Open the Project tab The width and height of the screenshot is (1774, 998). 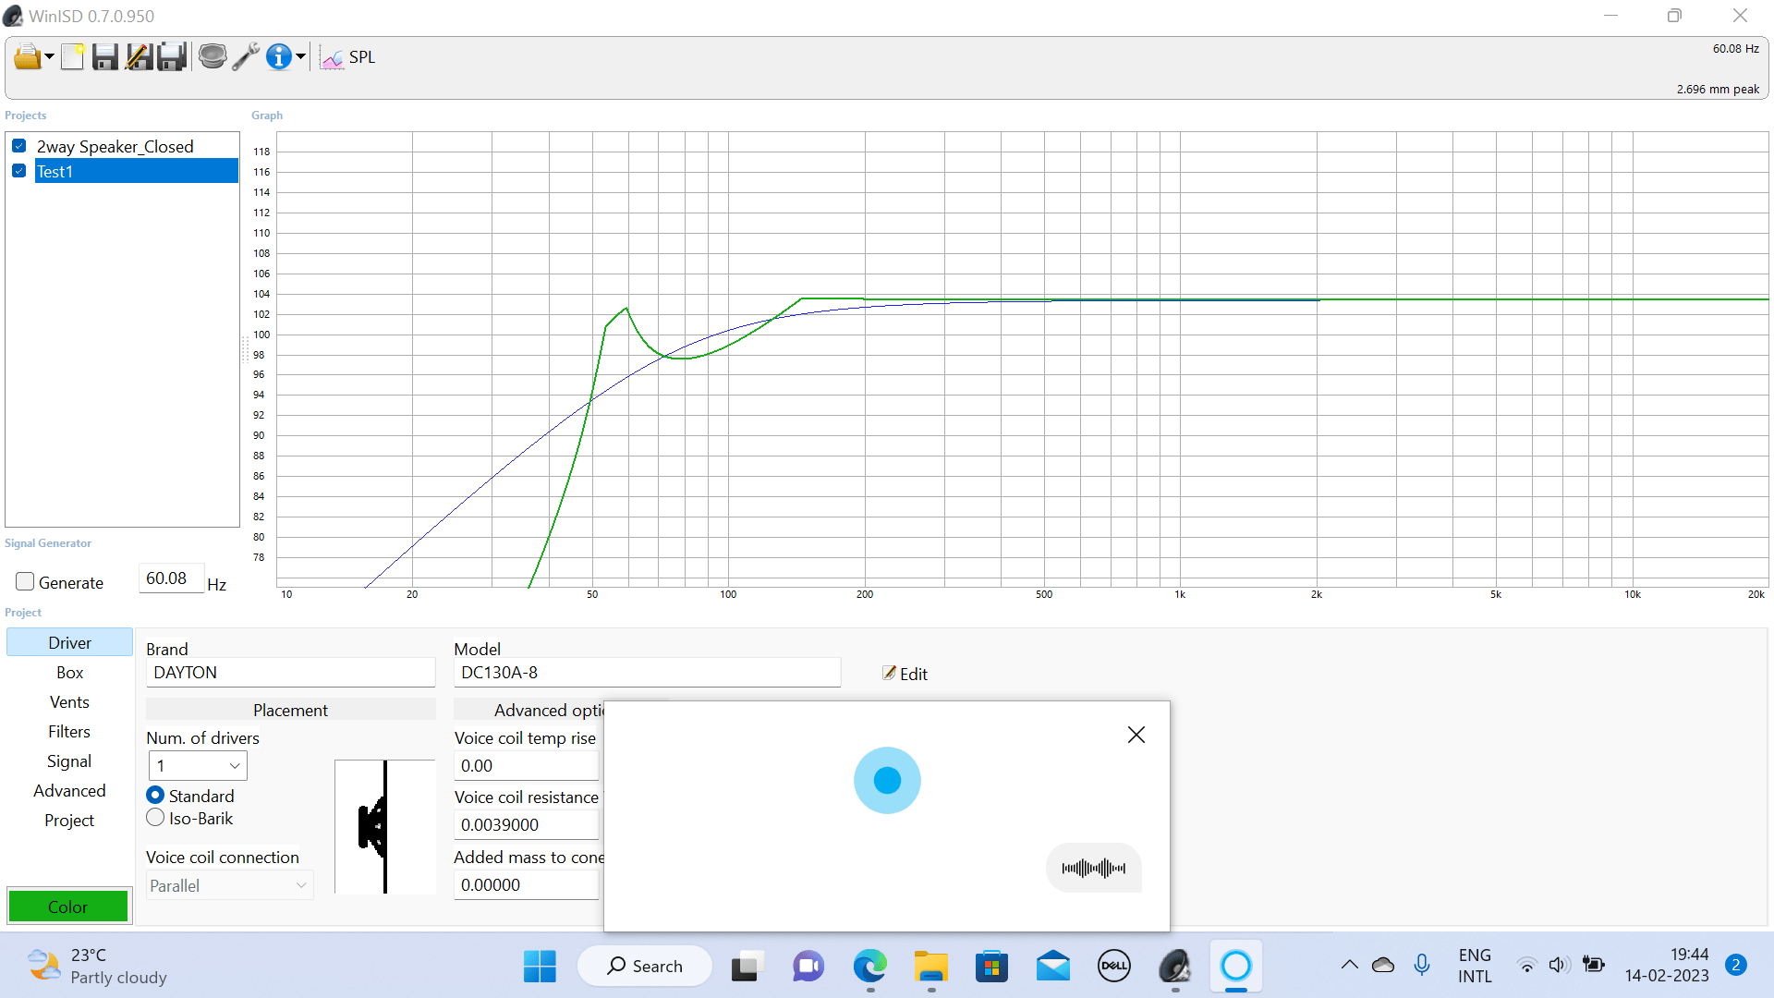[x=69, y=820]
